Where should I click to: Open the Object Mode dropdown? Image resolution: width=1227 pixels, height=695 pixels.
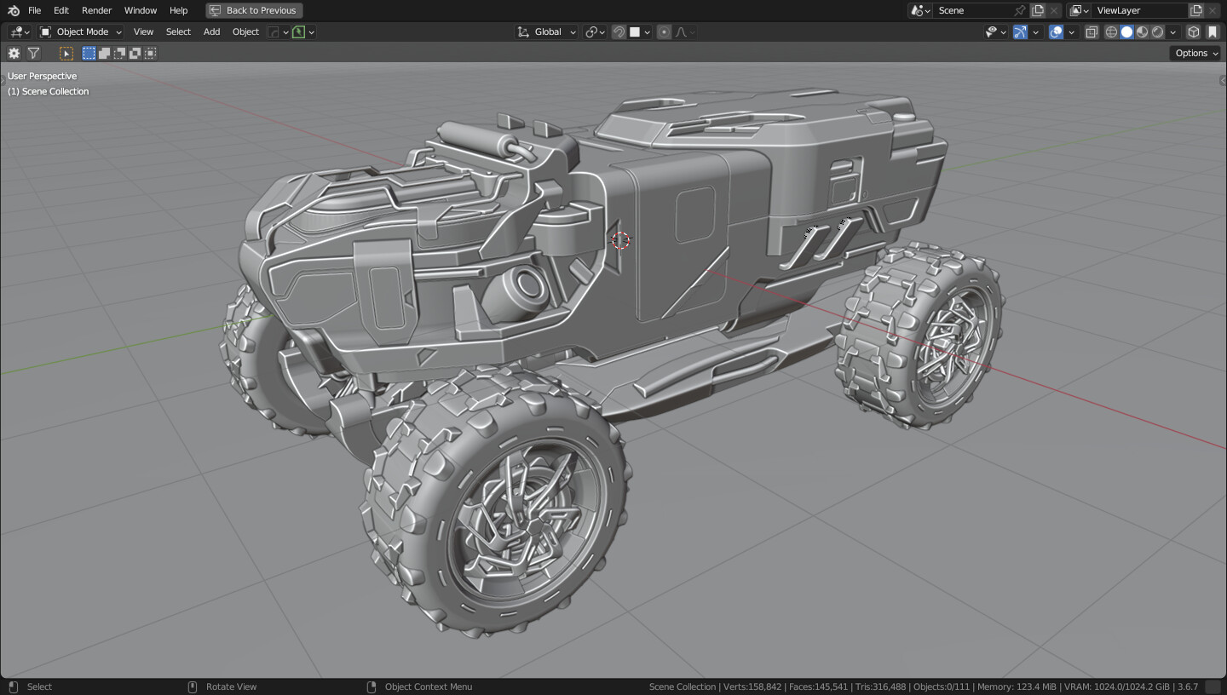(81, 32)
